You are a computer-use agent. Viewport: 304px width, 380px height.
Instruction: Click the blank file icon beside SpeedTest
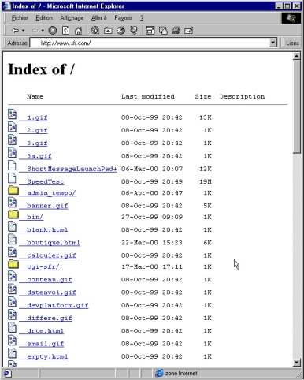(12, 178)
